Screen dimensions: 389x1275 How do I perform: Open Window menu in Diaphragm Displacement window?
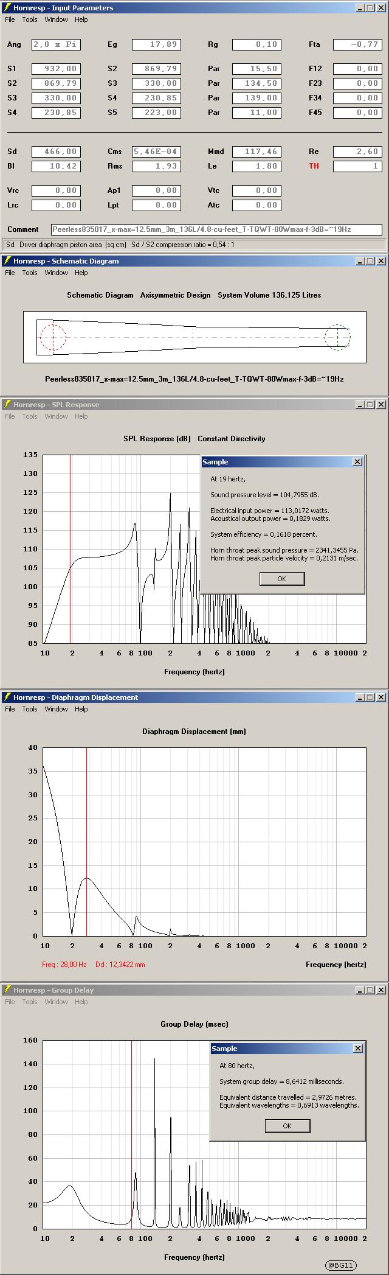pos(56,709)
